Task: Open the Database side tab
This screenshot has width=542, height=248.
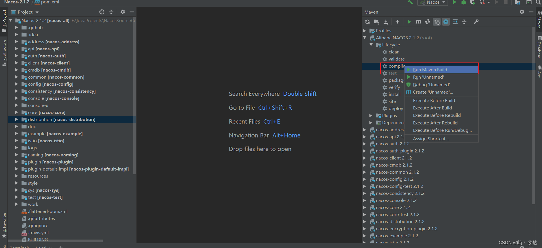Action: (x=539, y=47)
